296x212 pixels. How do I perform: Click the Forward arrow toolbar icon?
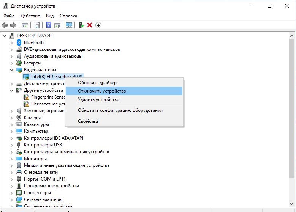13,25
